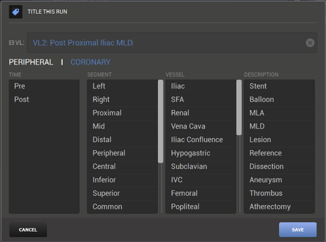Cancel the title dialog
This screenshot has height=242, width=326.
click(x=28, y=230)
